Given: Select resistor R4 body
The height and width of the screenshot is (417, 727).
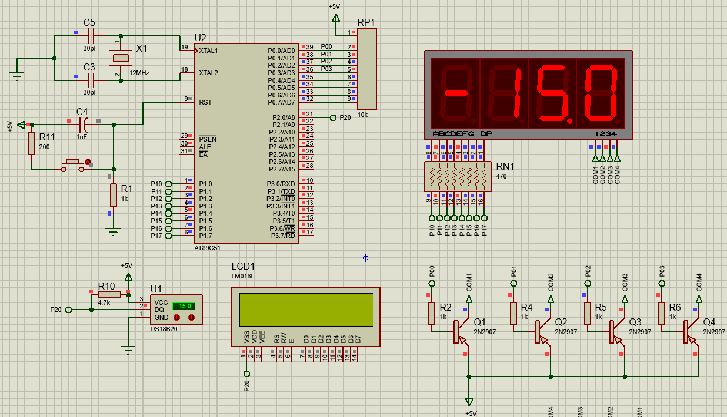Looking at the screenshot, I should (x=513, y=313).
